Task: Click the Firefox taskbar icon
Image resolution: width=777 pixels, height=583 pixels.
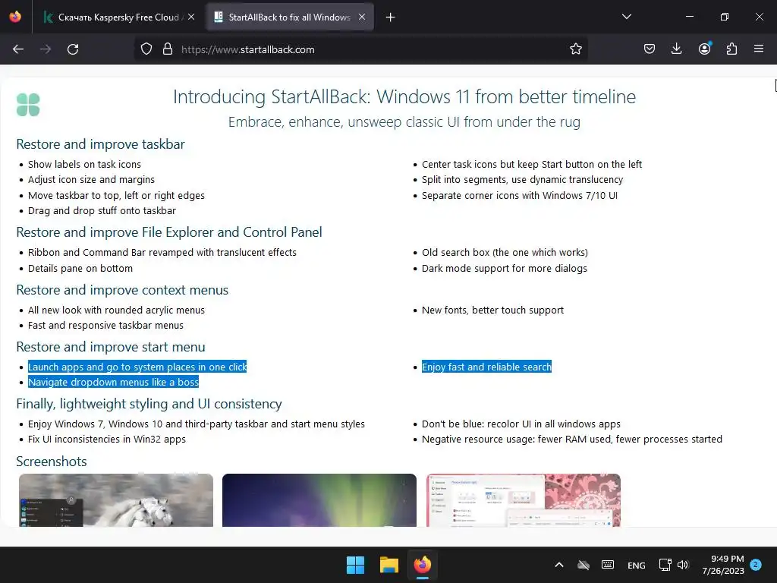Action: pos(423,565)
